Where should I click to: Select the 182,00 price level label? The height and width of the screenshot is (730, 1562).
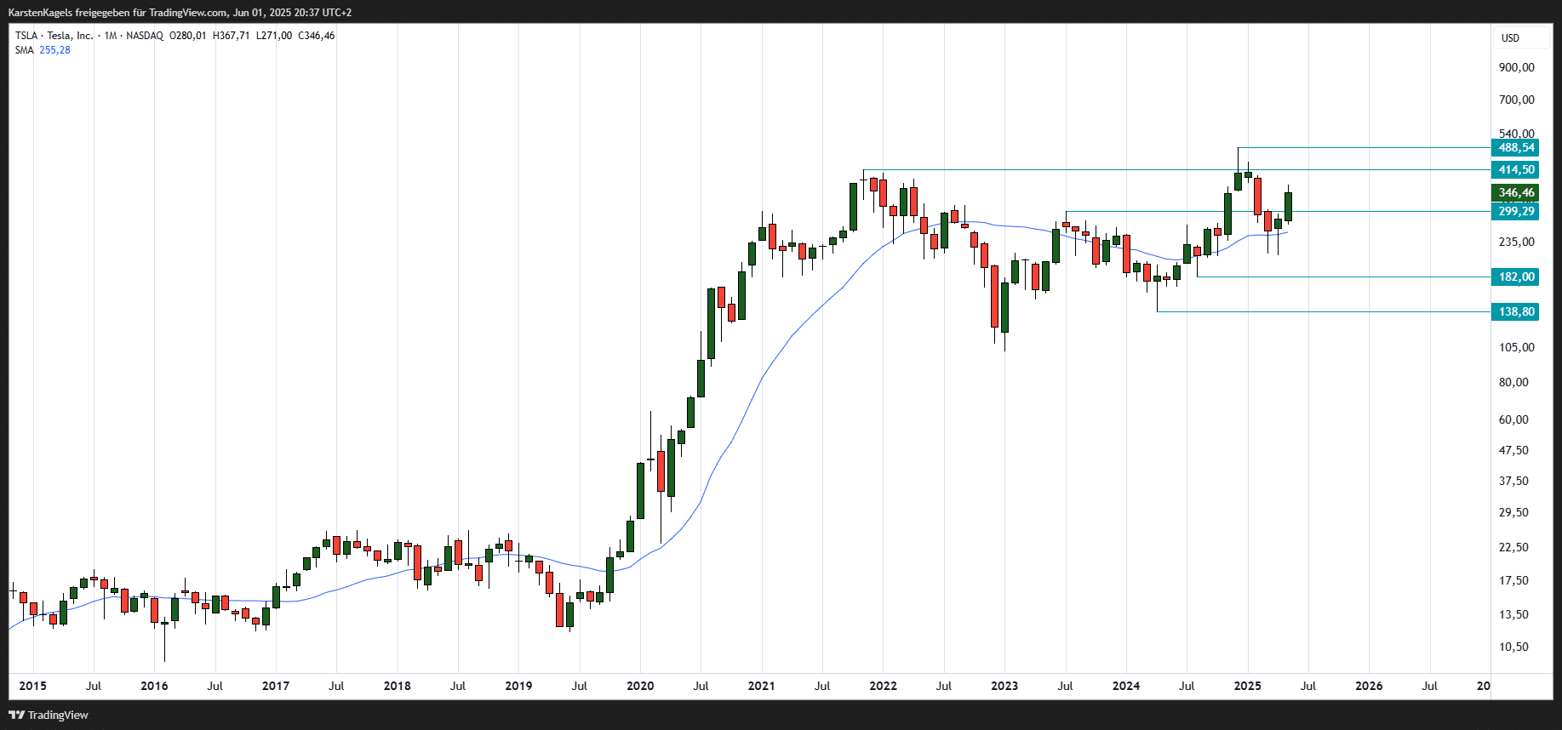click(1515, 277)
